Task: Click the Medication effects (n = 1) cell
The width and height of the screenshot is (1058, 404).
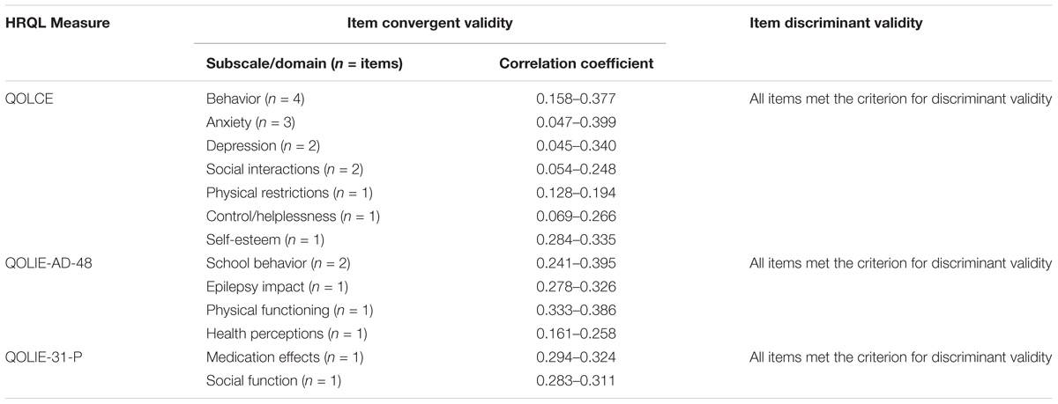Action: click(284, 357)
